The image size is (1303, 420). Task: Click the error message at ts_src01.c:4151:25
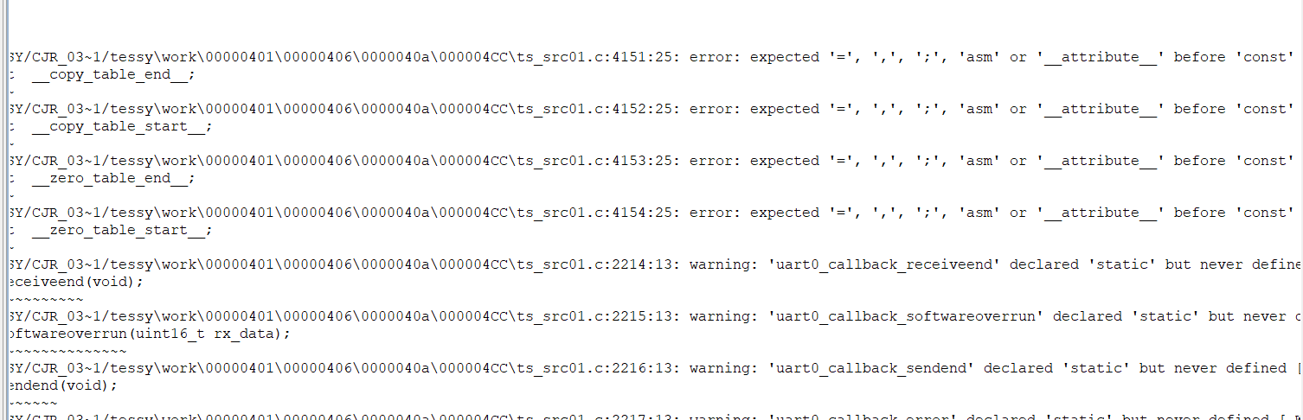click(x=655, y=57)
